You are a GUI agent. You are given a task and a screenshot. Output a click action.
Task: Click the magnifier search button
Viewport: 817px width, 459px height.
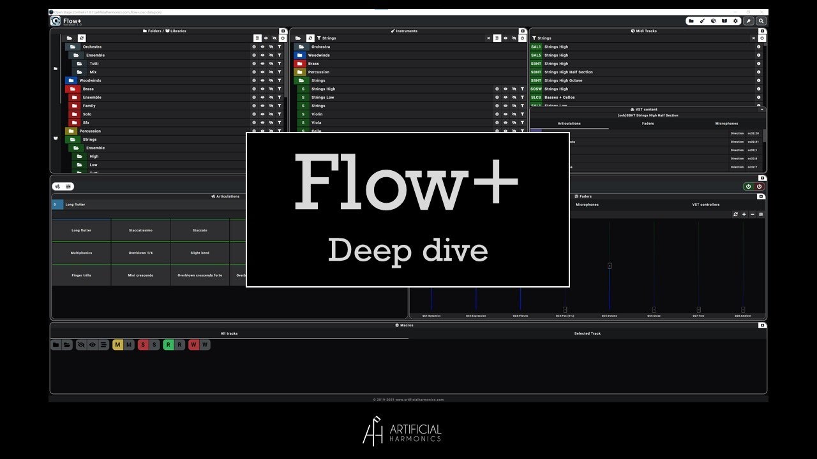[761, 21]
